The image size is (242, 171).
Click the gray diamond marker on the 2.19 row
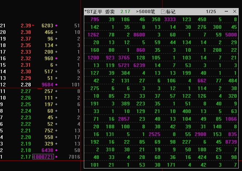56,144
